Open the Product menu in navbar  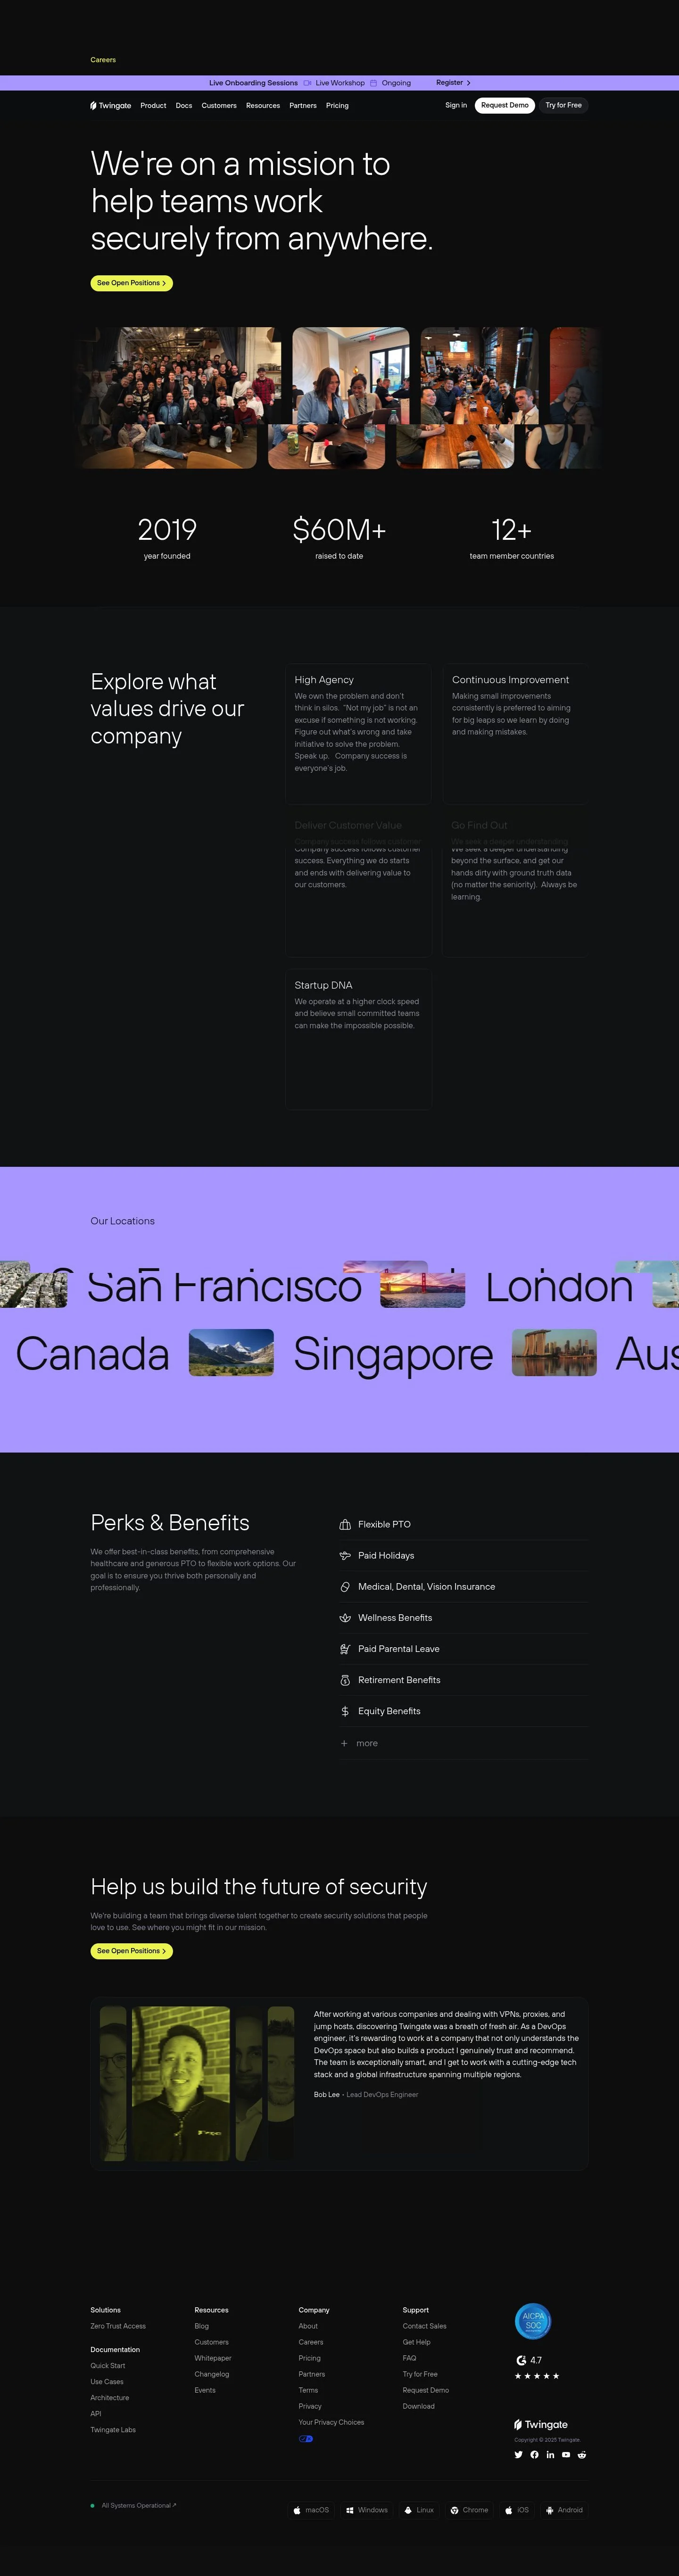click(x=153, y=105)
